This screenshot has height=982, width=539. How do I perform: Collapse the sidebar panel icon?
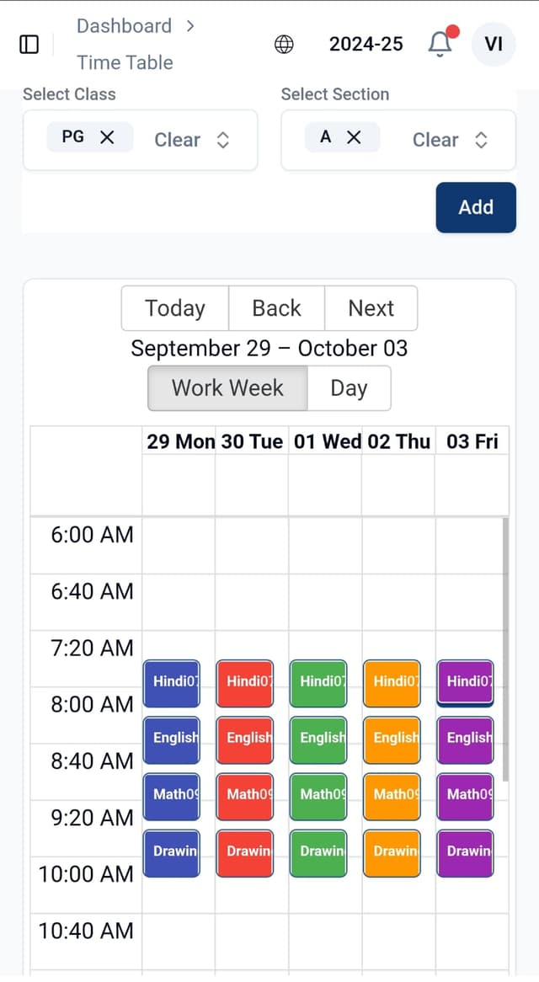29,44
